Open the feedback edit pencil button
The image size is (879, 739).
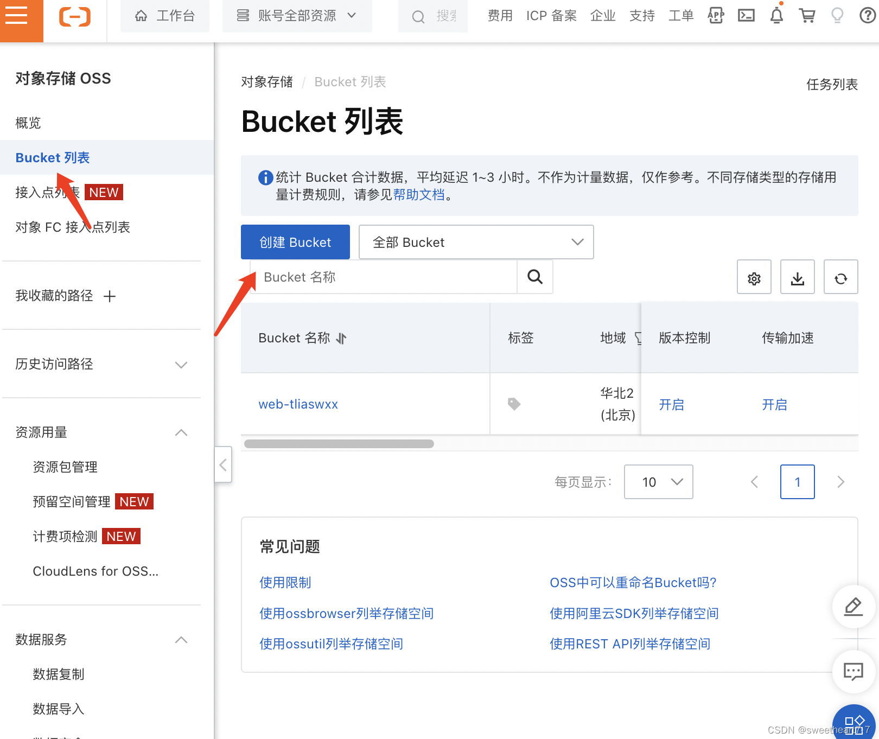point(853,606)
